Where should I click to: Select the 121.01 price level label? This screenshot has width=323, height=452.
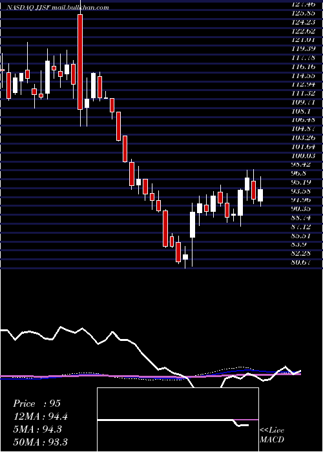coord(303,40)
